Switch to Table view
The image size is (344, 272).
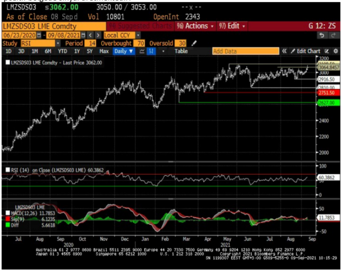(x=181, y=51)
